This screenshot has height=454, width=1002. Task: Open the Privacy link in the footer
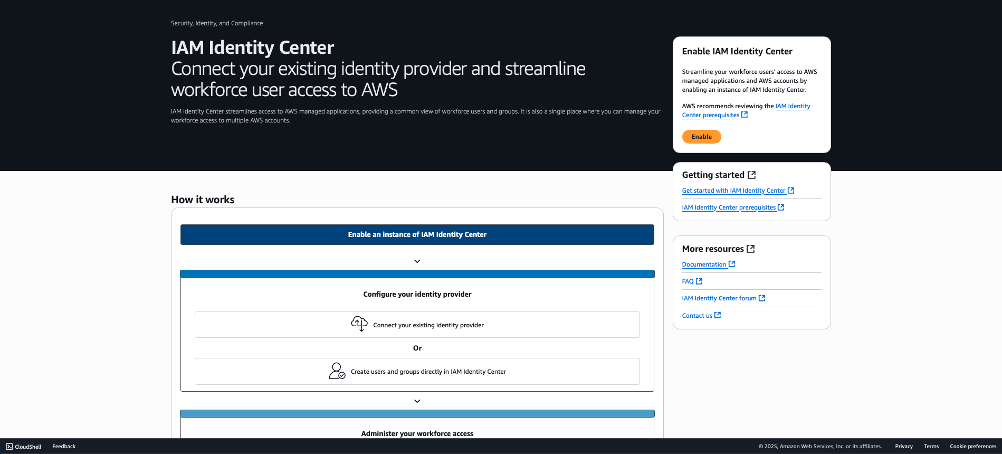coord(903,446)
